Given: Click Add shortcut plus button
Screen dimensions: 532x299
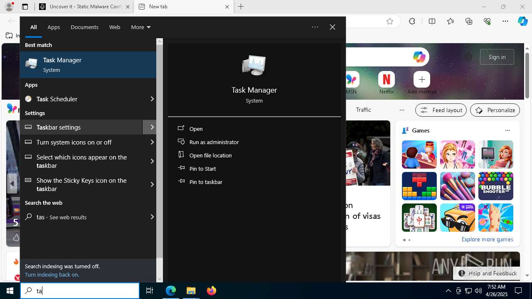Looking at the screenshot, I should [x=422, y=79].
